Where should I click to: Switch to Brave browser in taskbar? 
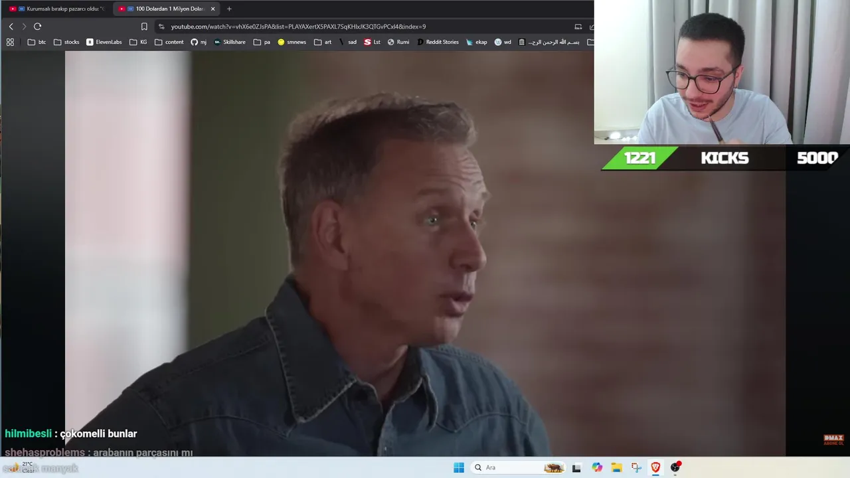pyautogui.click(x=655, y=467)
